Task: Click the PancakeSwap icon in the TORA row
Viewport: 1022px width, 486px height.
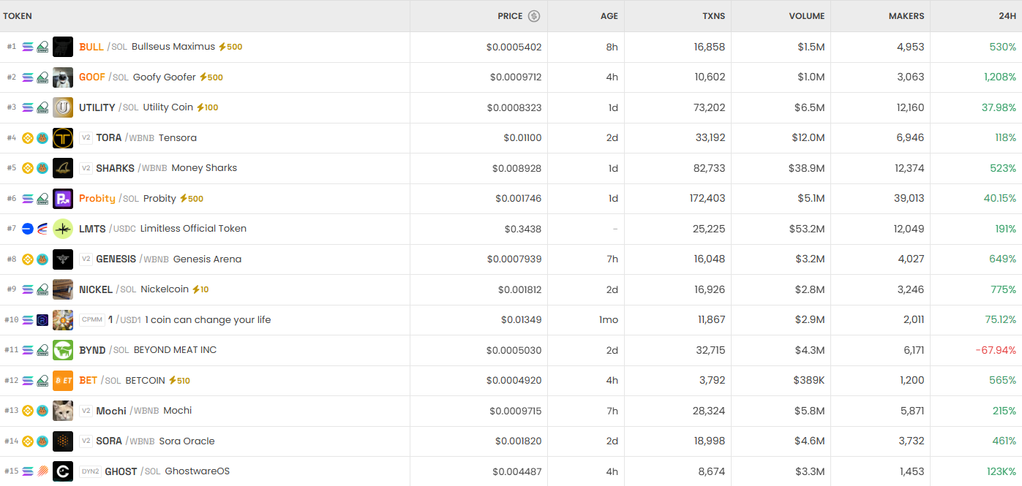Action: point(42,138)
